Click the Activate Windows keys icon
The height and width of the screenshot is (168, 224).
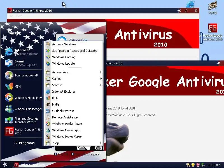click(48, 44)
